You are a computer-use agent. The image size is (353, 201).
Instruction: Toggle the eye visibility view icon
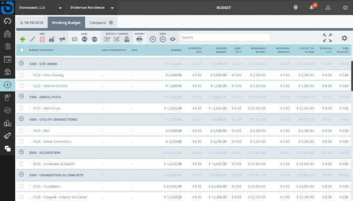coord(172,39)
